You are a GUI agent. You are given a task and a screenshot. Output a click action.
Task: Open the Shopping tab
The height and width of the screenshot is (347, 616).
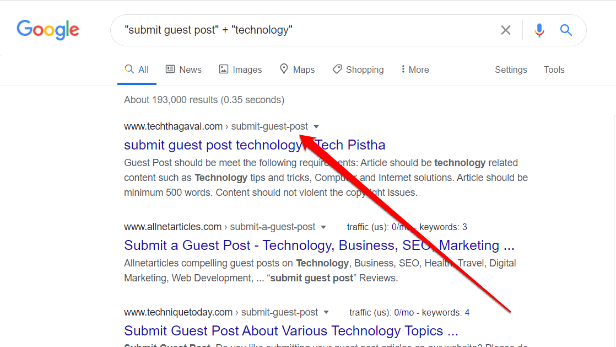(x=358, y=70)
